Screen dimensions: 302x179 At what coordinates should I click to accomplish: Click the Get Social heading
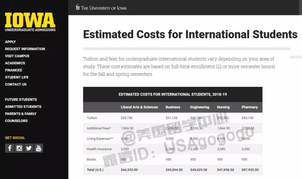15,138
